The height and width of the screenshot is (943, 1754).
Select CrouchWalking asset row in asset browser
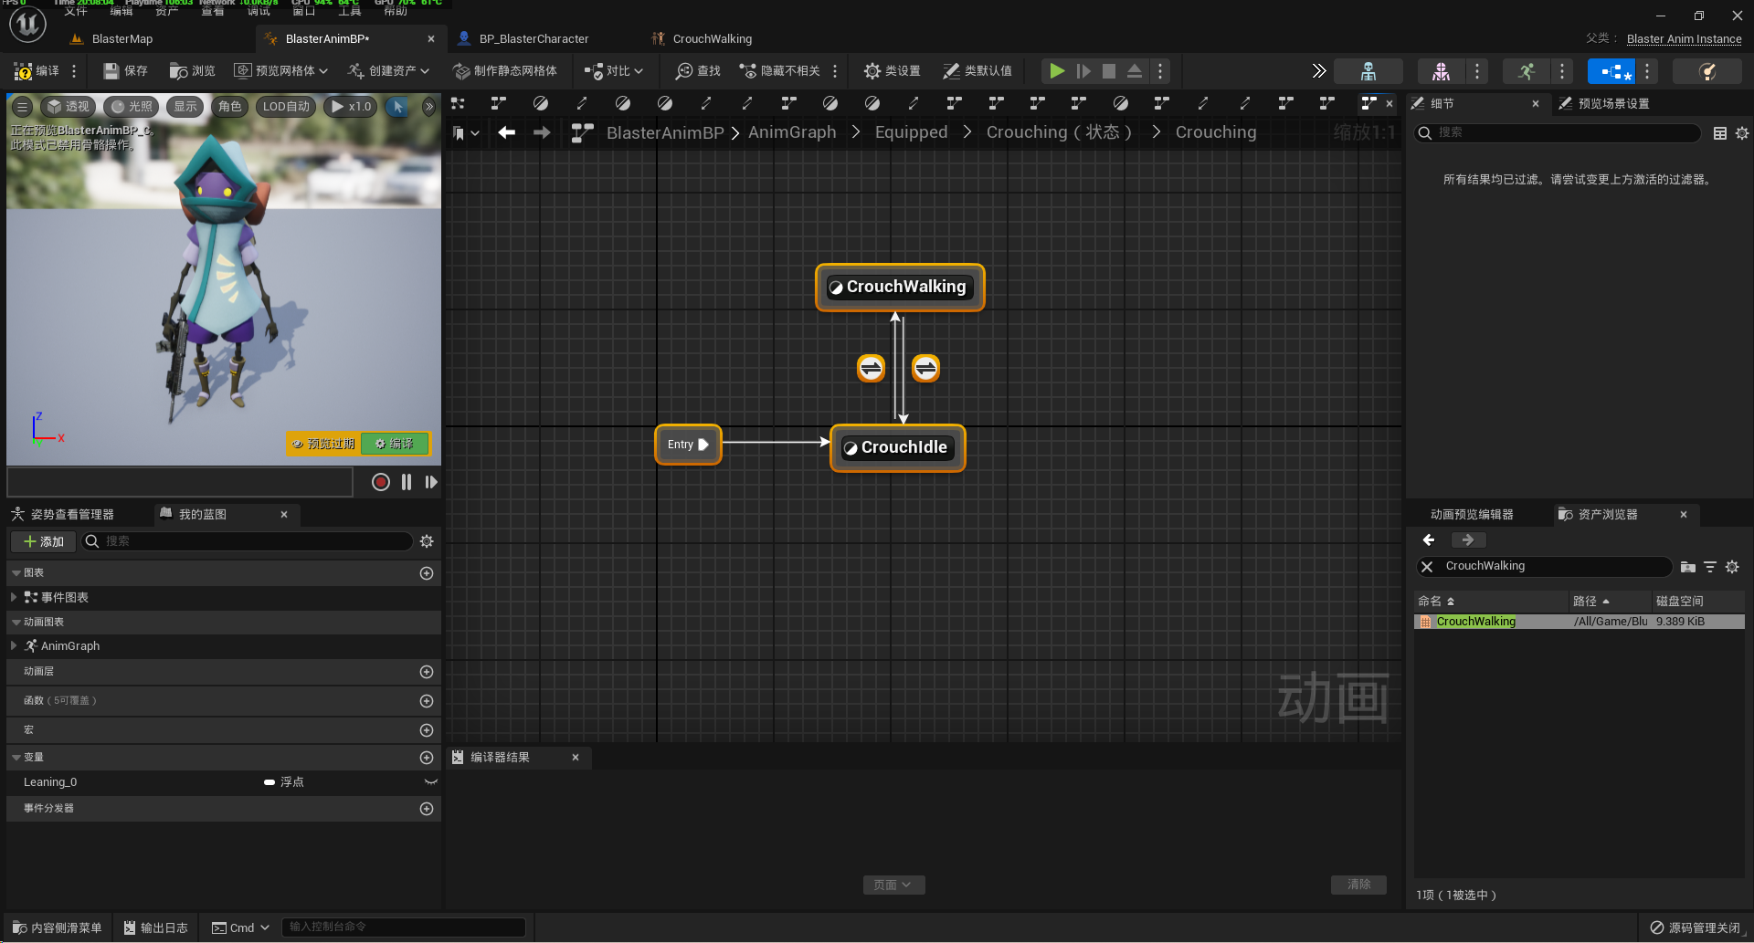click(x=1579, y=622)
